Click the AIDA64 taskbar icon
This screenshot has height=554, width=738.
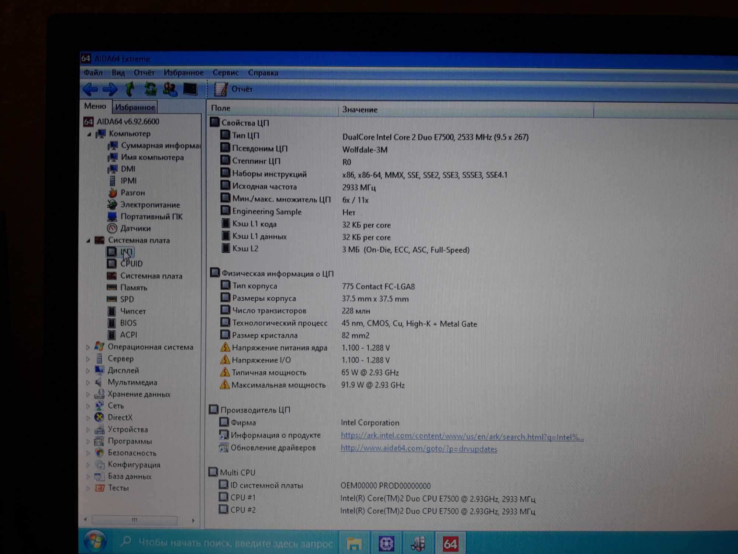pyautogui.click(x=450, y=544)
